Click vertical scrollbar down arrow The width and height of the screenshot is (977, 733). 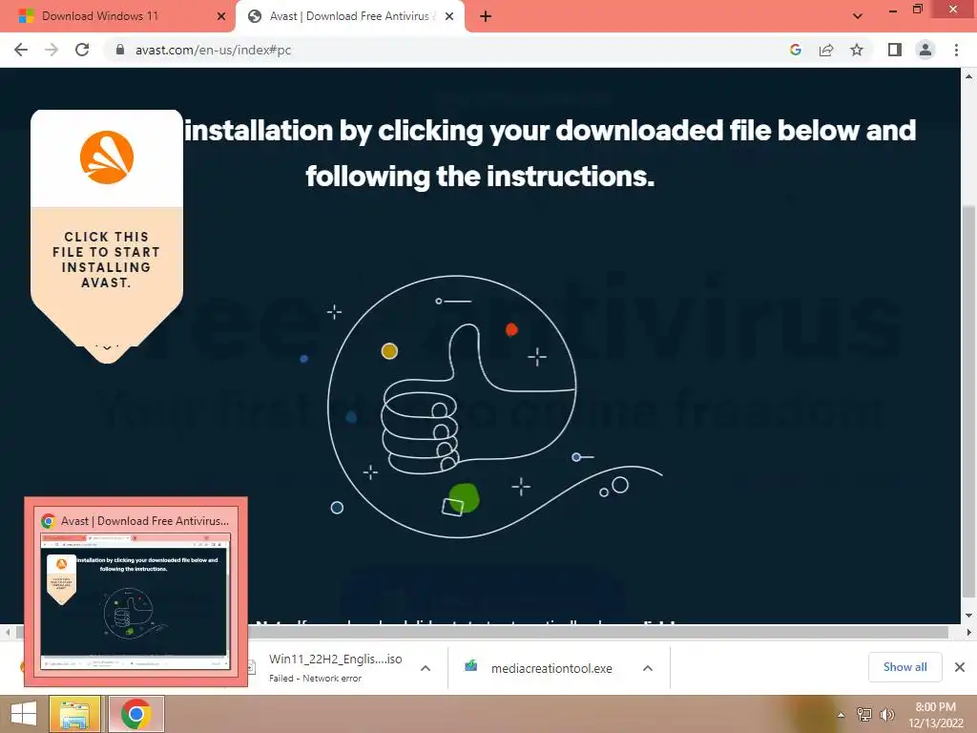969,616
